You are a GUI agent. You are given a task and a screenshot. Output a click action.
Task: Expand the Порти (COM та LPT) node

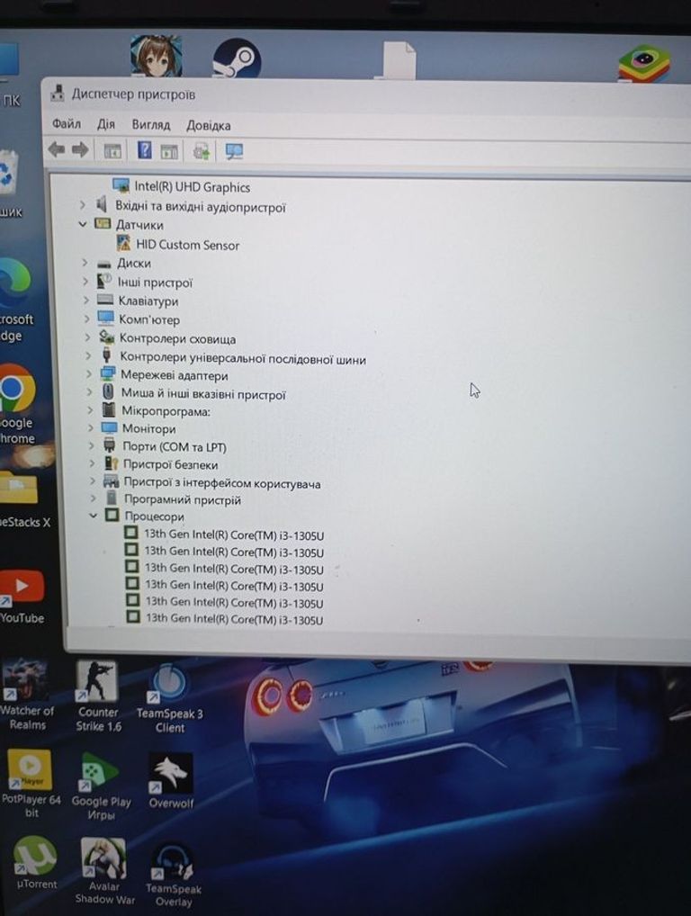coord(91,446)
